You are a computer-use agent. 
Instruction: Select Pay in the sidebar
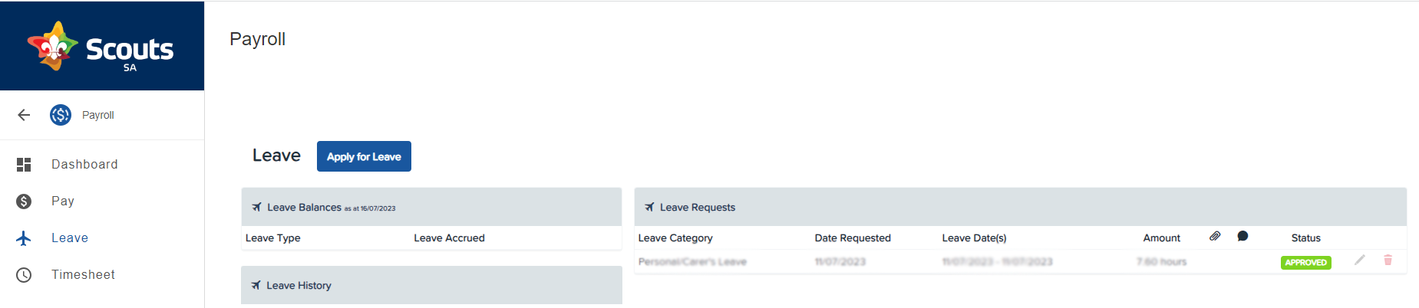click(x=102, y=201)
